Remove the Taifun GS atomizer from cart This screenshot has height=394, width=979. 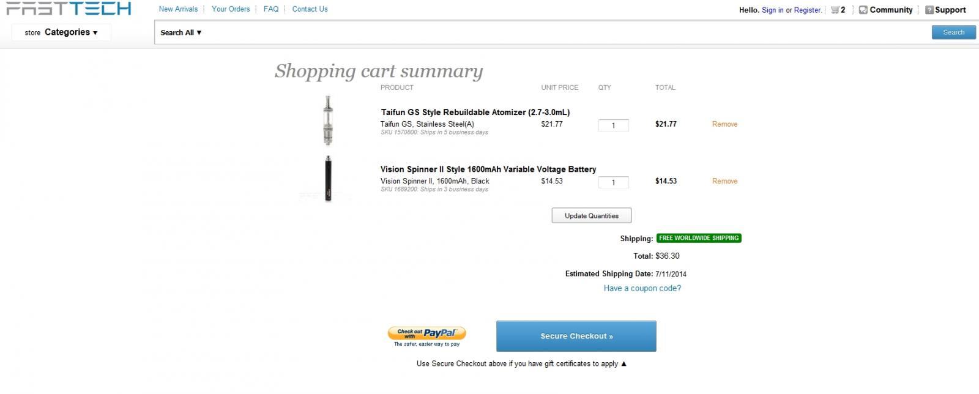pos(724,124)
